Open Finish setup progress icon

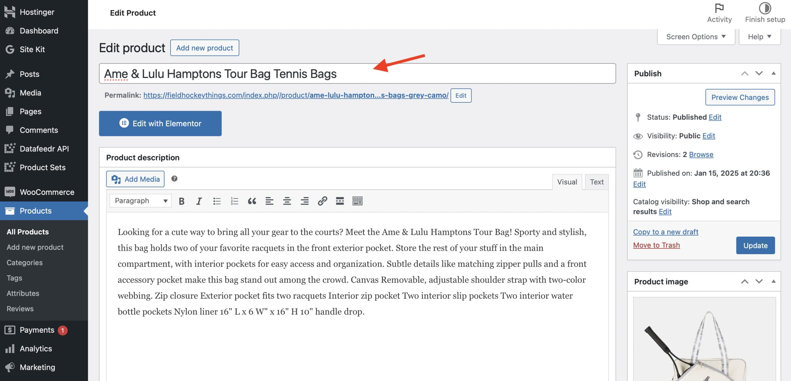tap(765, 13)
